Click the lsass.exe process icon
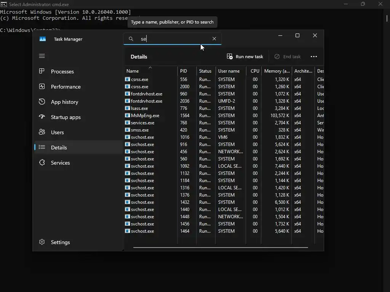Image resolution: width=390 pixels, height=292 pixels. point(127,108)
